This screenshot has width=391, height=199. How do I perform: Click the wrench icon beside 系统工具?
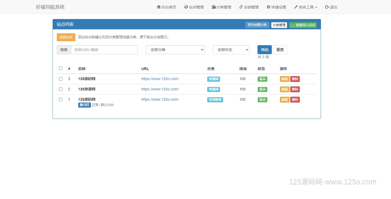[x=296, y=7]
